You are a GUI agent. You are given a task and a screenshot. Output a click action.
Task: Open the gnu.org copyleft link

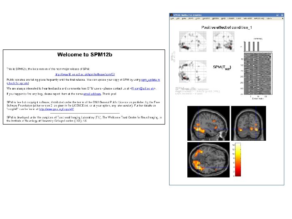(x=56, y=109)
